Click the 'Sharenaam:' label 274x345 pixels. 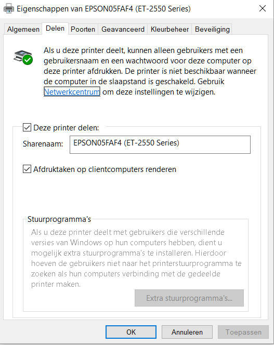[43, 144]
